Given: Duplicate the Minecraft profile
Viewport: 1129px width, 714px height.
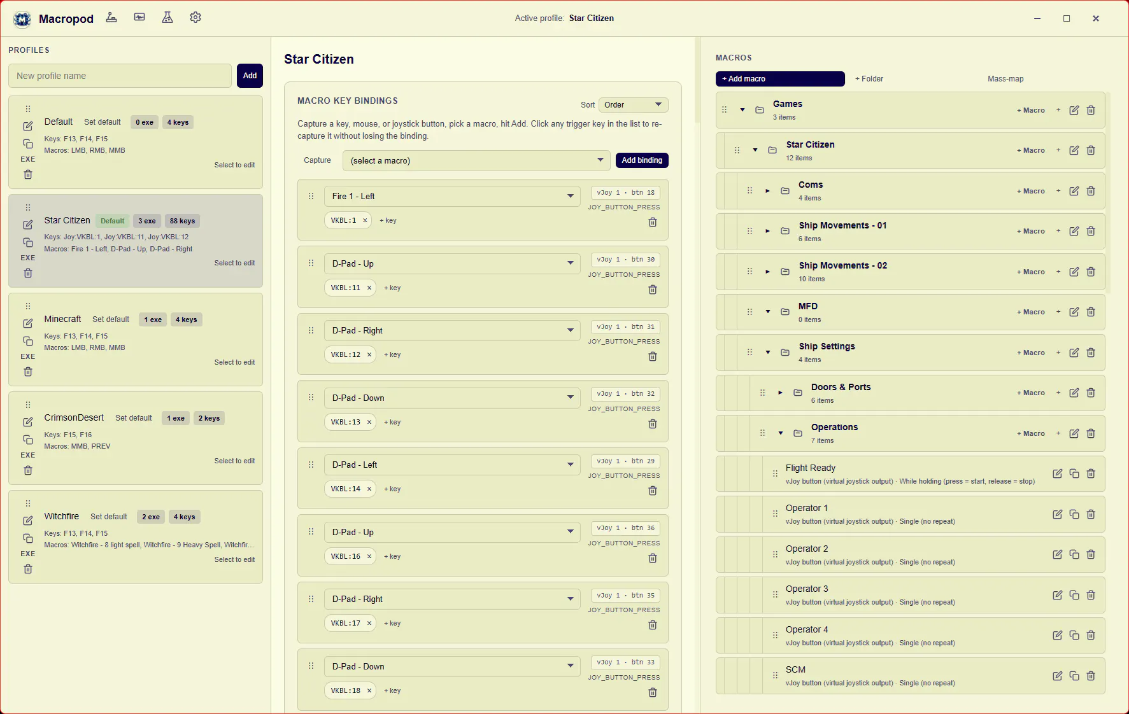Looking at the screenshot, I should pyautogui.click(x=28, y=341).
